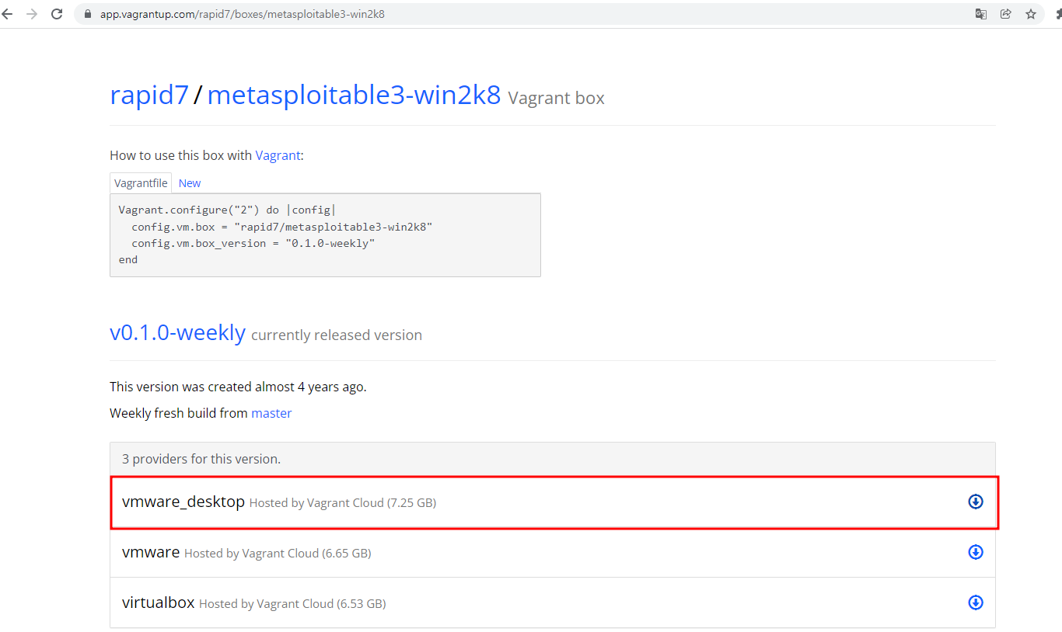Click 'Hosted by Vagrant Cloud (6.65 GB)' text

pos(278,554)
